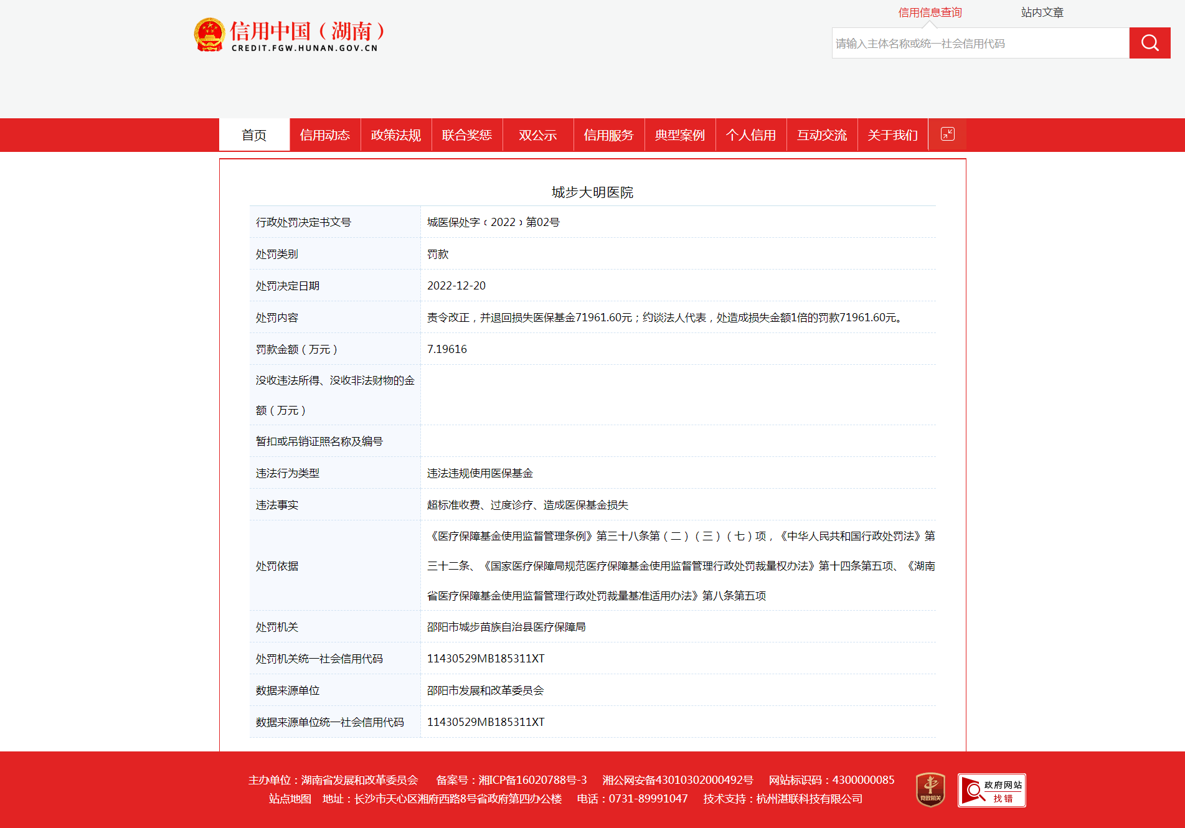Click the violation type 违法违规使用医保基金
This screenshot has width=1185, height=828.
point(480,473)
